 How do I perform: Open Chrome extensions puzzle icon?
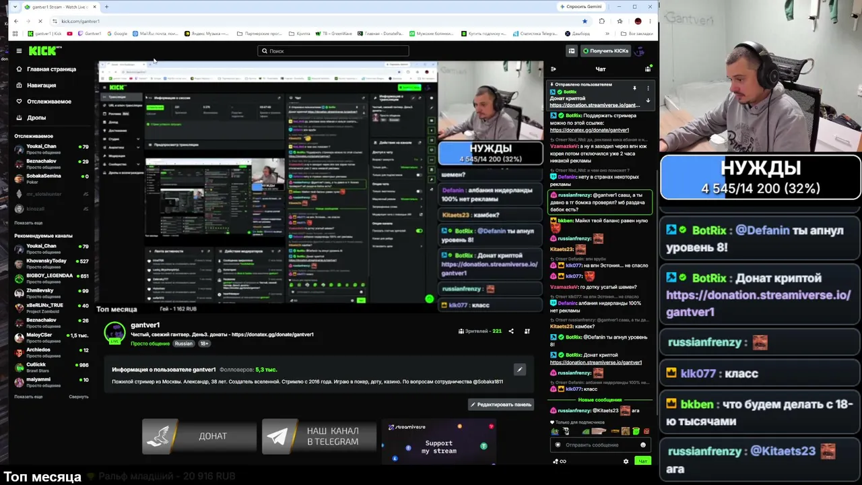click(x=601, y=21)
